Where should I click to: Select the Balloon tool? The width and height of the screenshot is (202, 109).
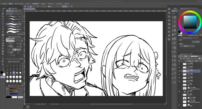tap(3, 67)
